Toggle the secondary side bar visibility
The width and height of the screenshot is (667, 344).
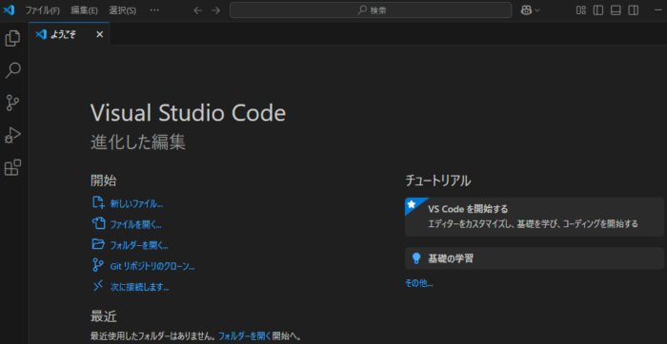click(x=634, y=10)
